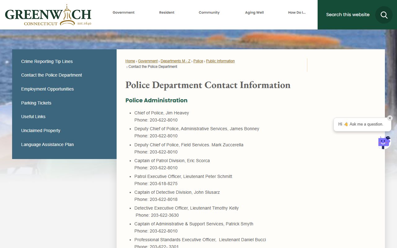The height and width of the screenshot is (248, 397).
Task: Click Chief of Police, Jim Heavey text
Action: [162, 113]
